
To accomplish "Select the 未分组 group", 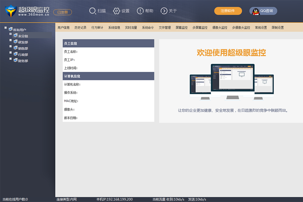I will (x=23, y=36).
